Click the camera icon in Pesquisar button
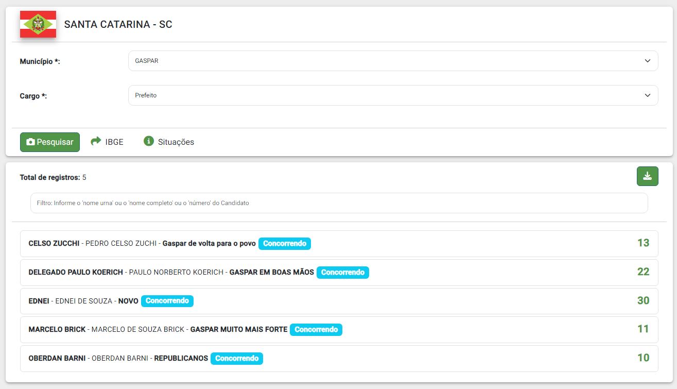Screen dimensions: 677x389 point(30,142)
